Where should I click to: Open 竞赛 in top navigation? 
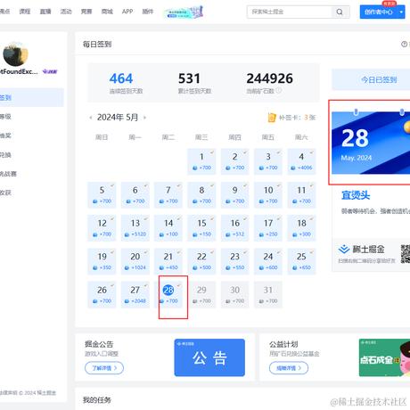pyautogui.click(x=86, y=12)
